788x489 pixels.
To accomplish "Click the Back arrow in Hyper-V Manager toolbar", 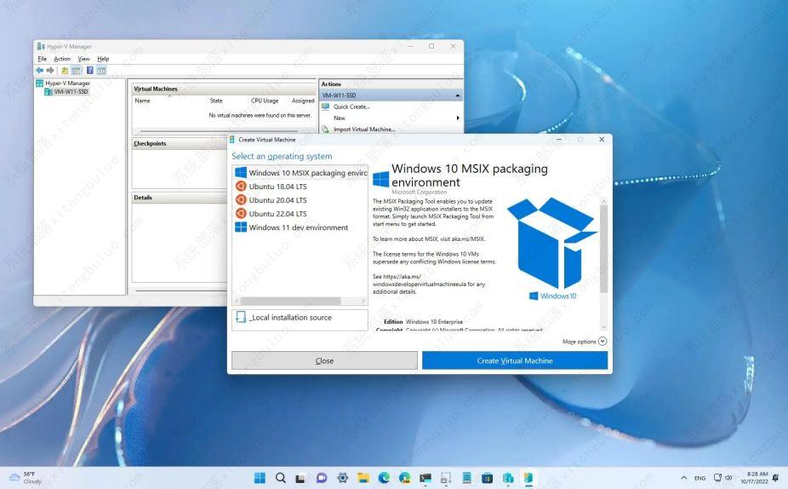I will pyautogui.click(x=39, y=70).
